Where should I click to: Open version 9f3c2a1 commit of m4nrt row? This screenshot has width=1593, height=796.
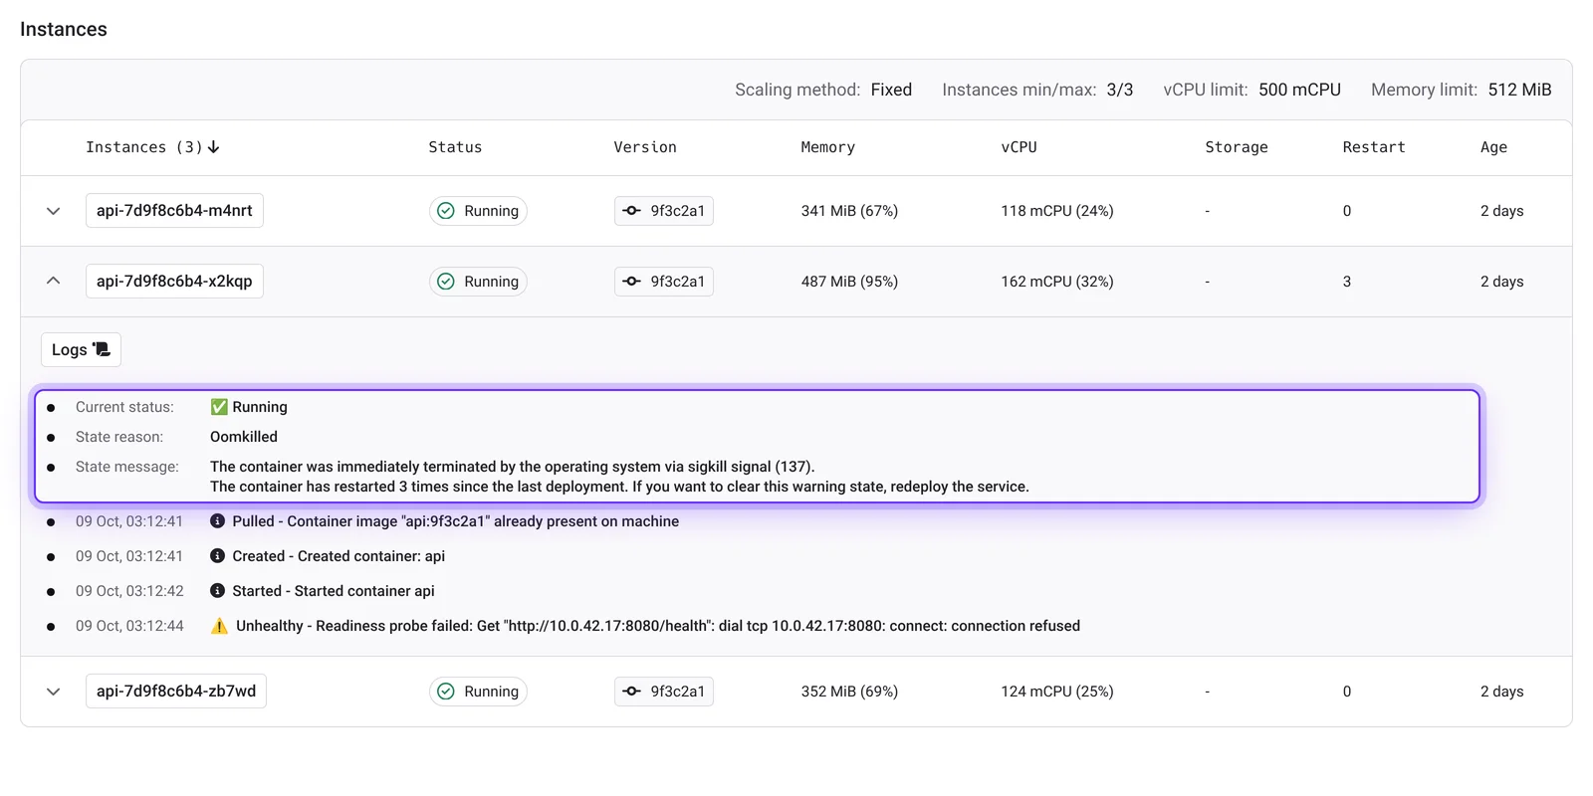pyautogui.click(x=664, y=211)
